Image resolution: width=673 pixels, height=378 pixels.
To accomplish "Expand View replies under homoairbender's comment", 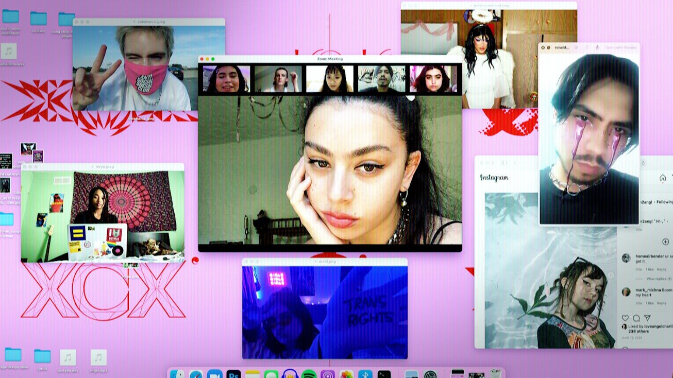I will pyautogui.click(x=659, y=279).
